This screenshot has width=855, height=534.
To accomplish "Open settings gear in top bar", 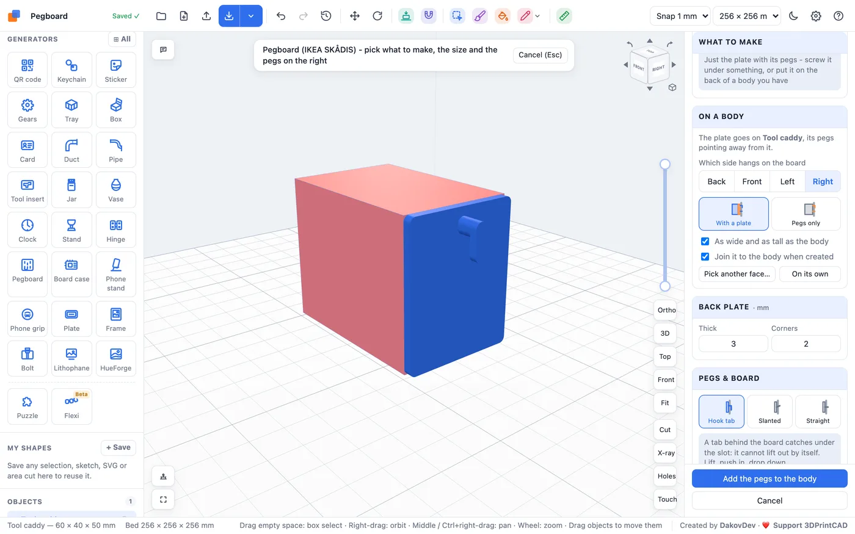I will (816, 16).
